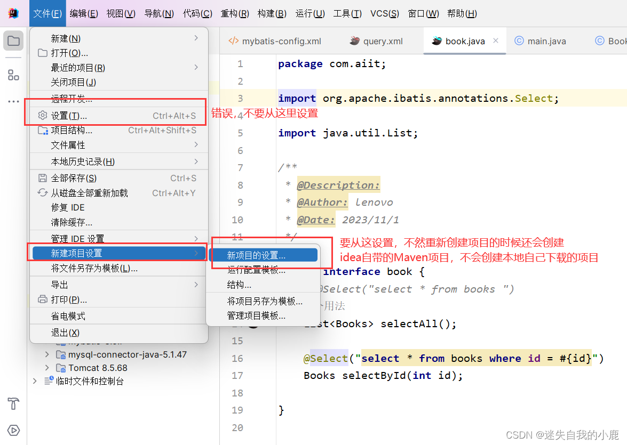Open the 工具(T) menu
Screen dimensions: 627x445
347,13
